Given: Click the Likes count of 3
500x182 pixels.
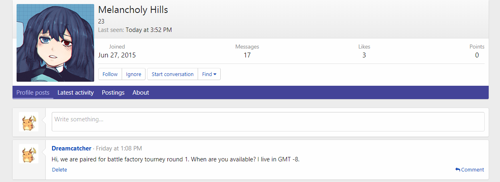Looking at the screenshot, I should click(364, 55).
